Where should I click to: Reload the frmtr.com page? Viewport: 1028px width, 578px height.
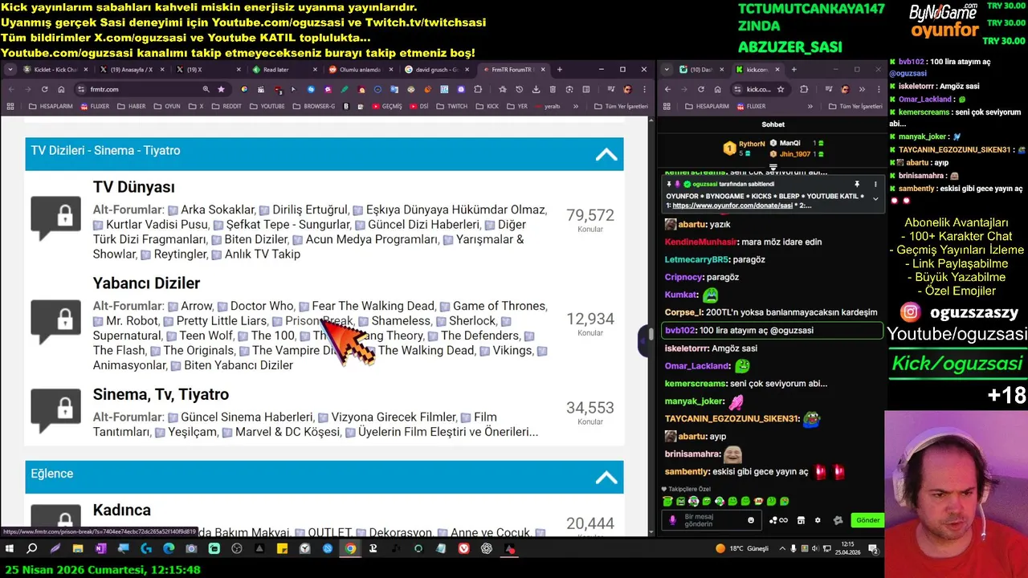[x=44, y=89]
